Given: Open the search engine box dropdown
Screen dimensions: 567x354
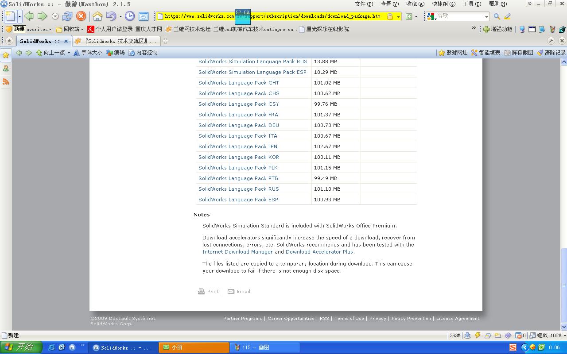Looking at the screenshot, I should coord(486,16).
